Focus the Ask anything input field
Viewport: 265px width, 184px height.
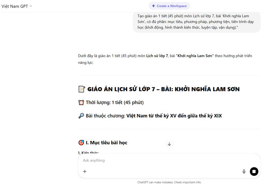(162, 160)
